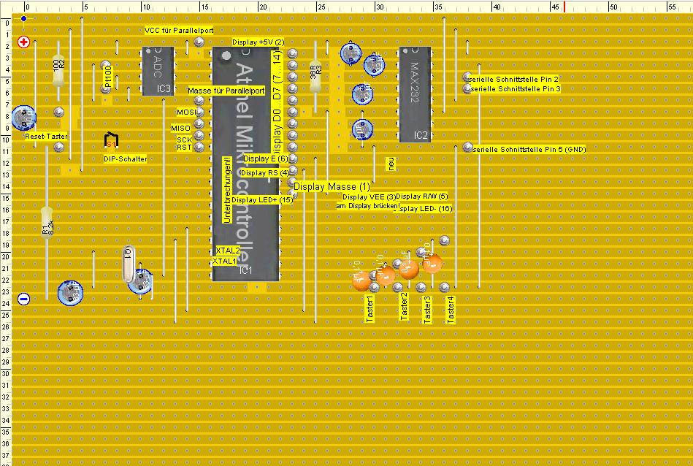
Task: Click the Taster2 label
Action: 404,306
